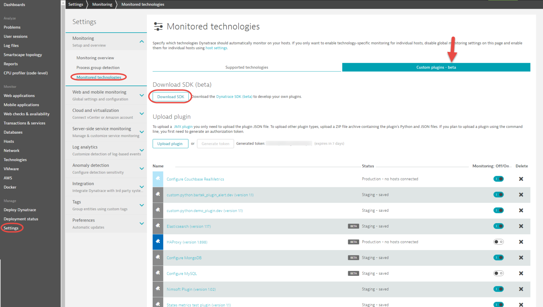This screenshot has width=543, height=307.
Task: Switch to Supported technologies tab
Action: [247, 67]
